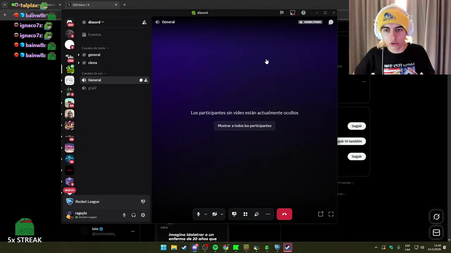Screen dimensions: 451x253
Task: Click Mostrar a todos los participantes
Action: coord(245,126)
